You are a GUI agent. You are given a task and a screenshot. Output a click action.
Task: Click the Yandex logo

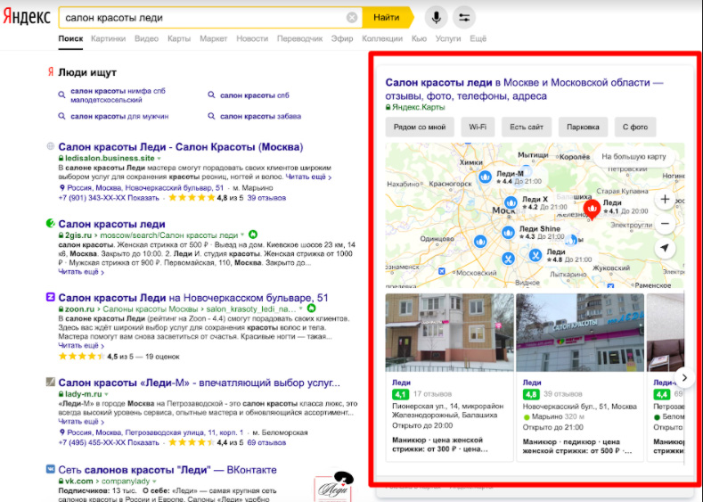pyautogui.click(x=27, y=17)
